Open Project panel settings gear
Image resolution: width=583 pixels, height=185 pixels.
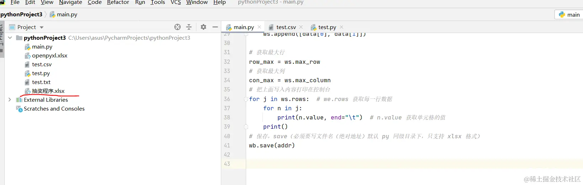click(x=203, y=27)
